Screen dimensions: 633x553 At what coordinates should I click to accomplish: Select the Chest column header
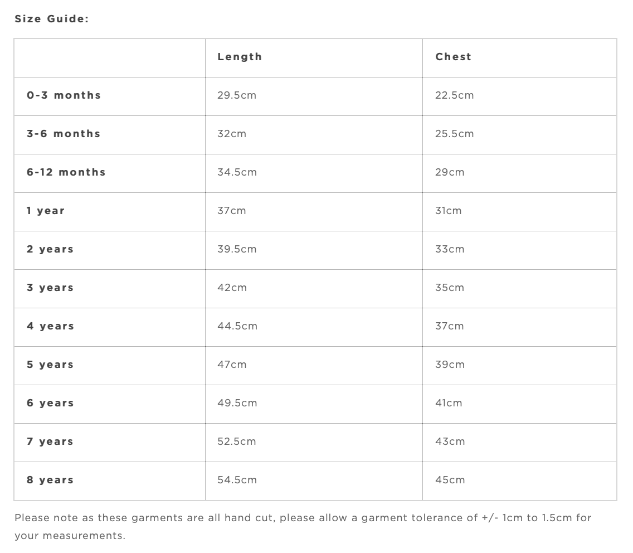453,57
